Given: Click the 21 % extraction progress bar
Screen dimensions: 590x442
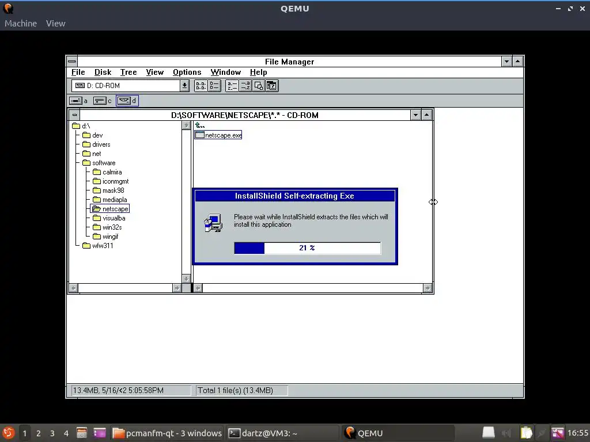Looking at the screenshot, I should point(308,248).
